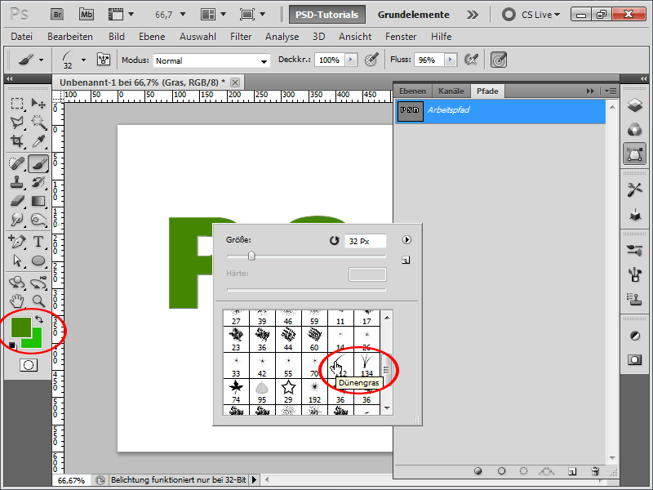Select the Path Selection arrow tool
653x490 pixels.
pos(17,261)
